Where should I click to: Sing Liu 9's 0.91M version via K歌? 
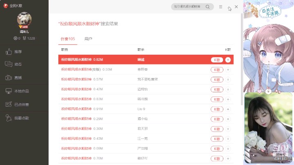click(217, 109)
